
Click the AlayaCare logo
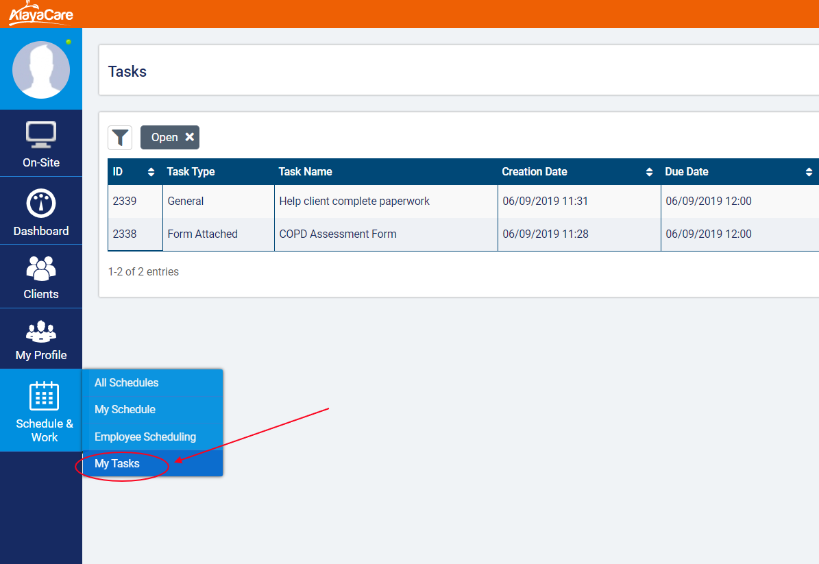coord(40,14)
